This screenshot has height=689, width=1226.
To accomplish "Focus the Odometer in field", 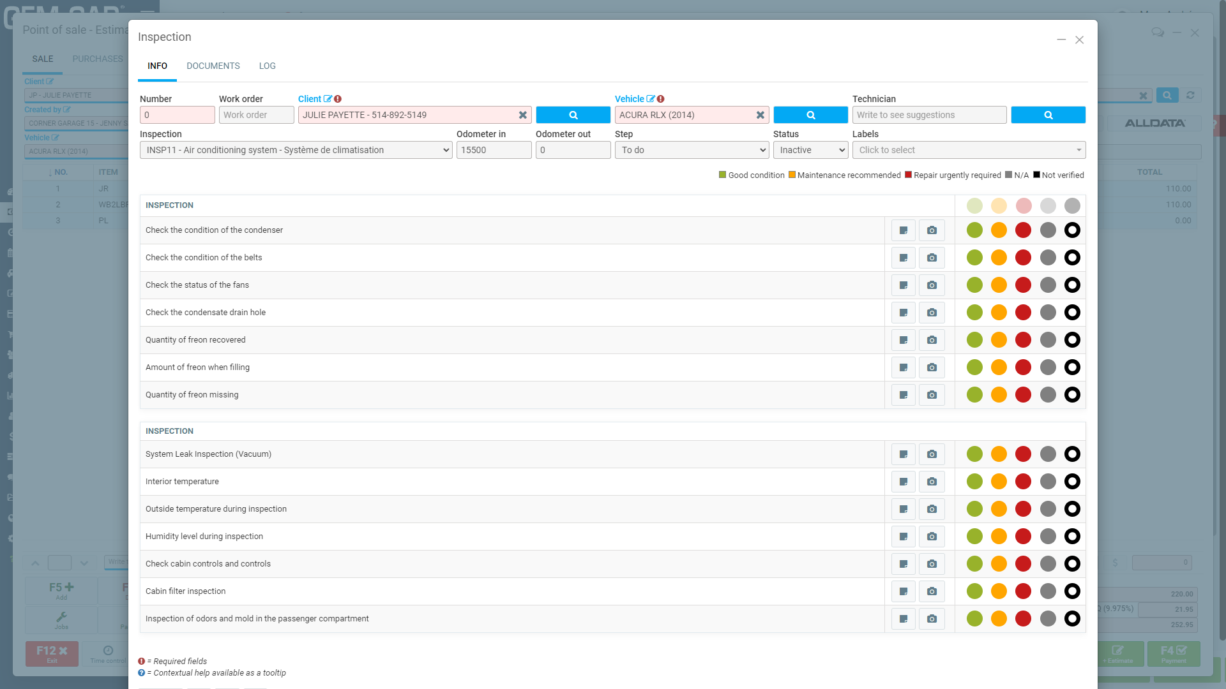I will (x=494, y=150).
